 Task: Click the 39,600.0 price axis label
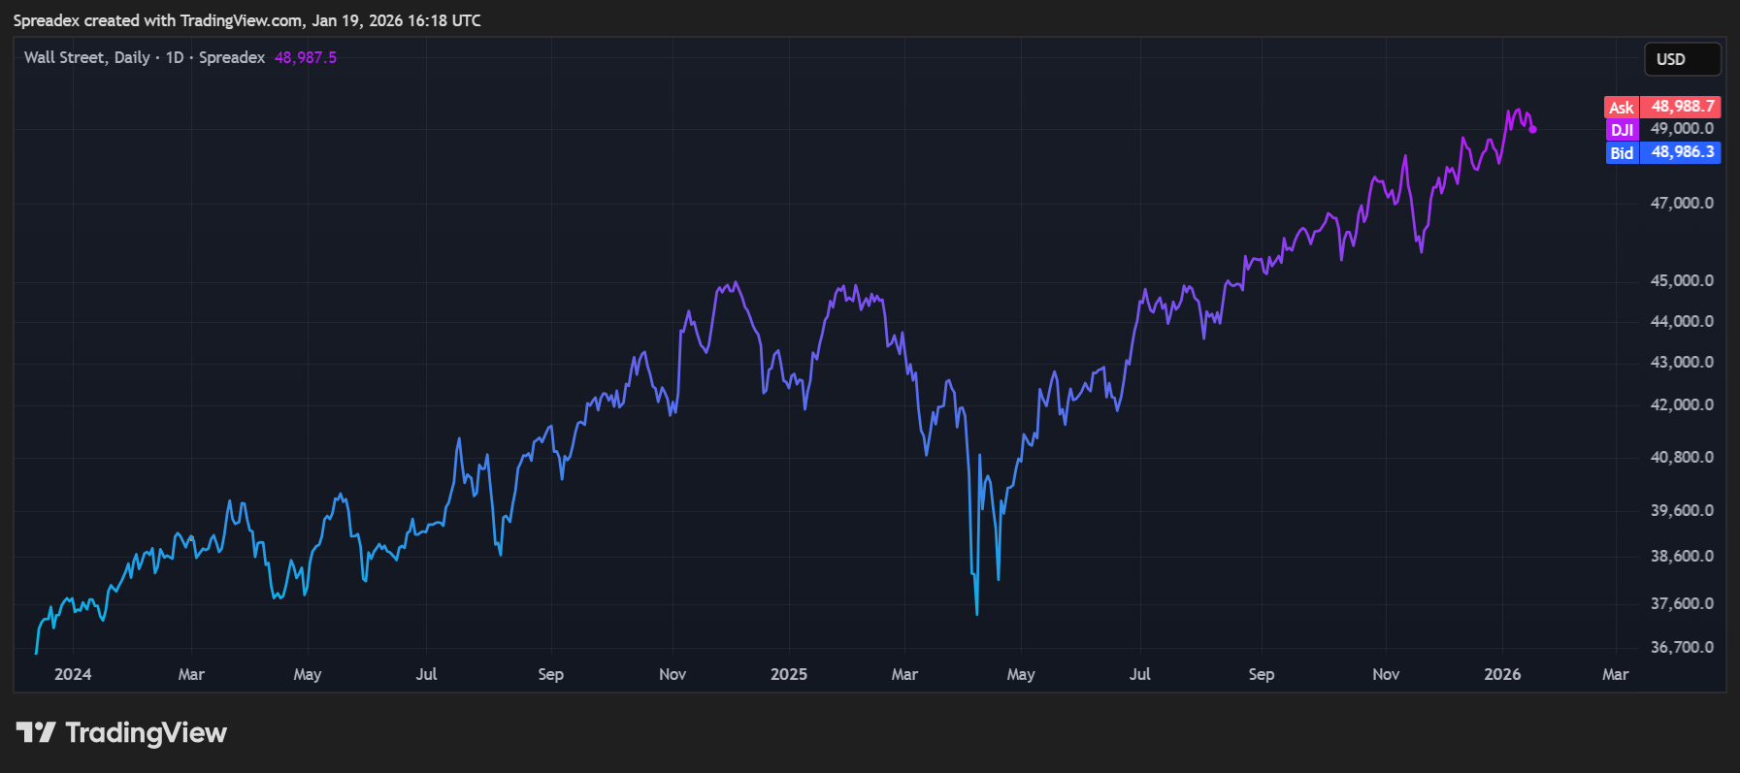pos(1682,510)
